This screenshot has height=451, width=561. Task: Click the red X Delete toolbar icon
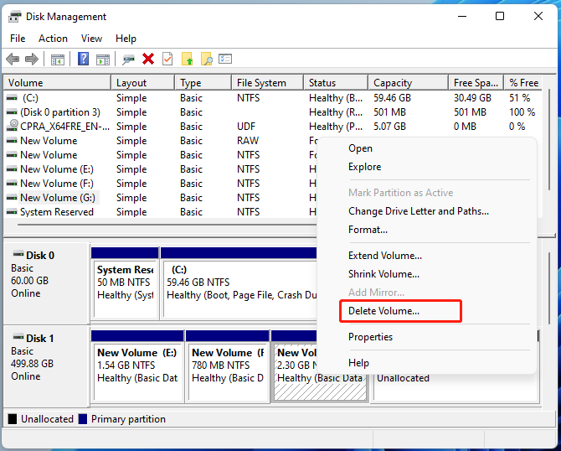[x=147, y=59]
